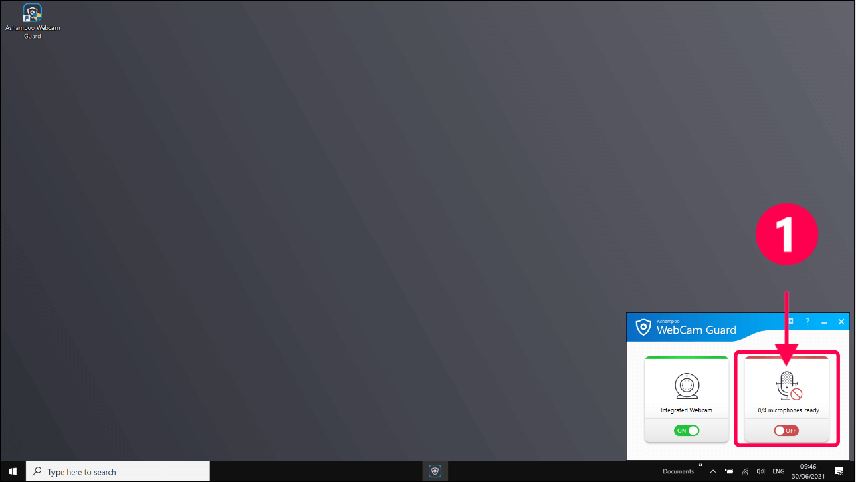Click the webcam icon in WebCam Guard
The width and height of the screenshot is (856, 482).
point(686,386)
